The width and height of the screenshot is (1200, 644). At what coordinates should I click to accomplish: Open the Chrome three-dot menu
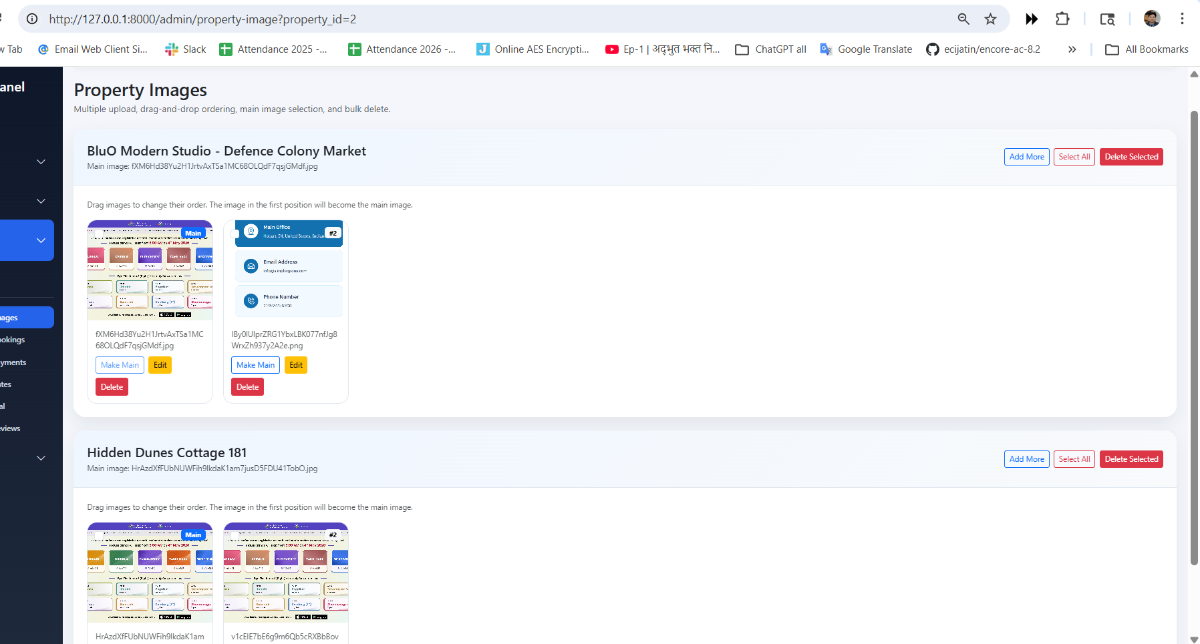1182,19
